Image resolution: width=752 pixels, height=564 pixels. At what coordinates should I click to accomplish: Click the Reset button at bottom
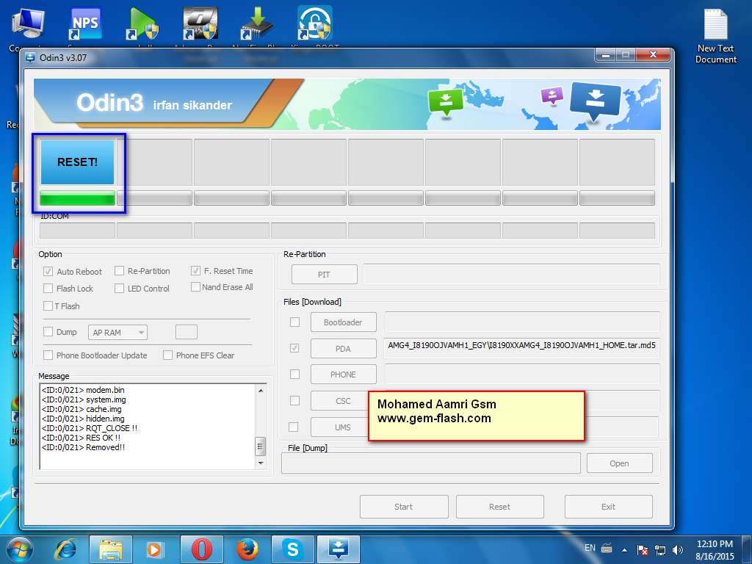pyautogui.click(x=499, y=507)
